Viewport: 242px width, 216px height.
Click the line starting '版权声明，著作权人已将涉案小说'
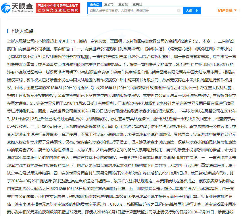120,80
